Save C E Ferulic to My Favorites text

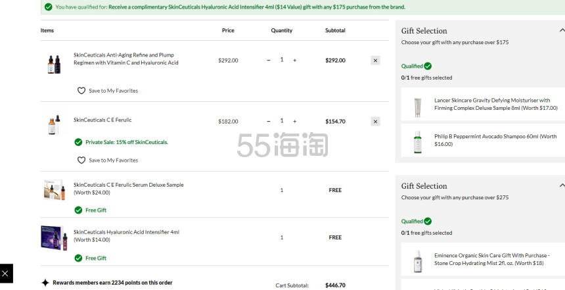point(113,160)
